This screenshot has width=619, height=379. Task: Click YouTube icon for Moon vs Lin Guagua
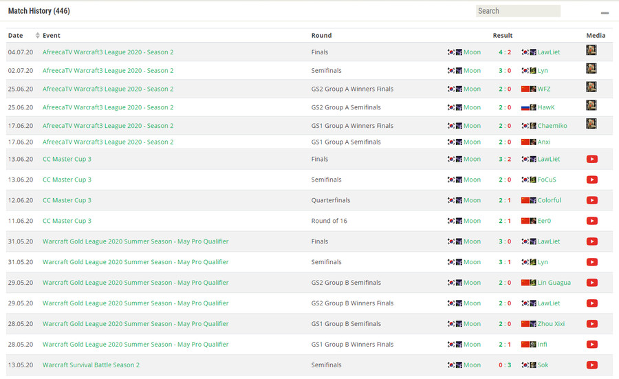pyautogui.click(x=591, y=283)
